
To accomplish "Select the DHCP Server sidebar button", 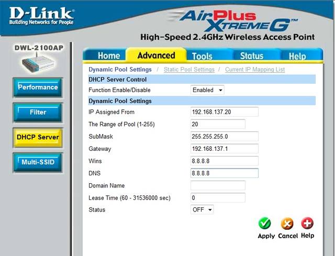I will pos(38,137).
